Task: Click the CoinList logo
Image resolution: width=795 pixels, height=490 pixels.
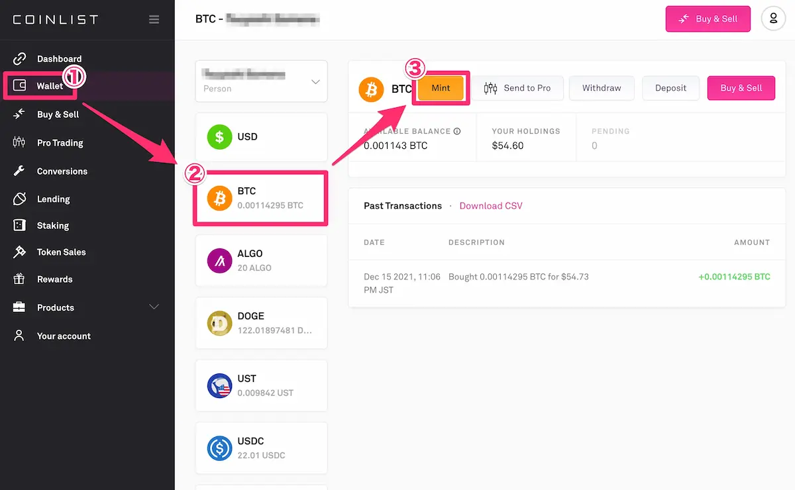Action: (56, 19)
